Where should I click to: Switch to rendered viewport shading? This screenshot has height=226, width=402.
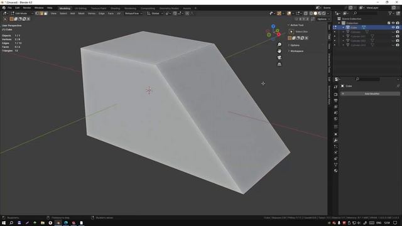[324, 13]
